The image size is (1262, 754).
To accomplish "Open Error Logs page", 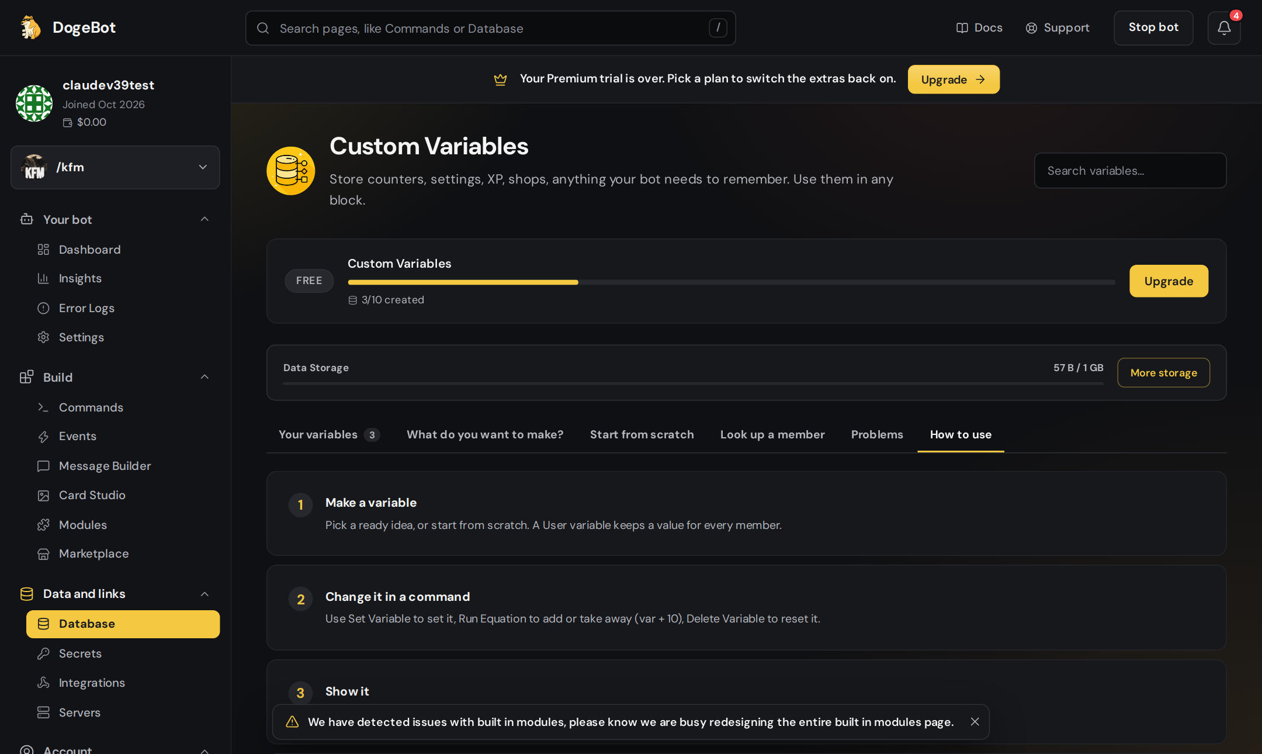I will click(x=123, y=308).
